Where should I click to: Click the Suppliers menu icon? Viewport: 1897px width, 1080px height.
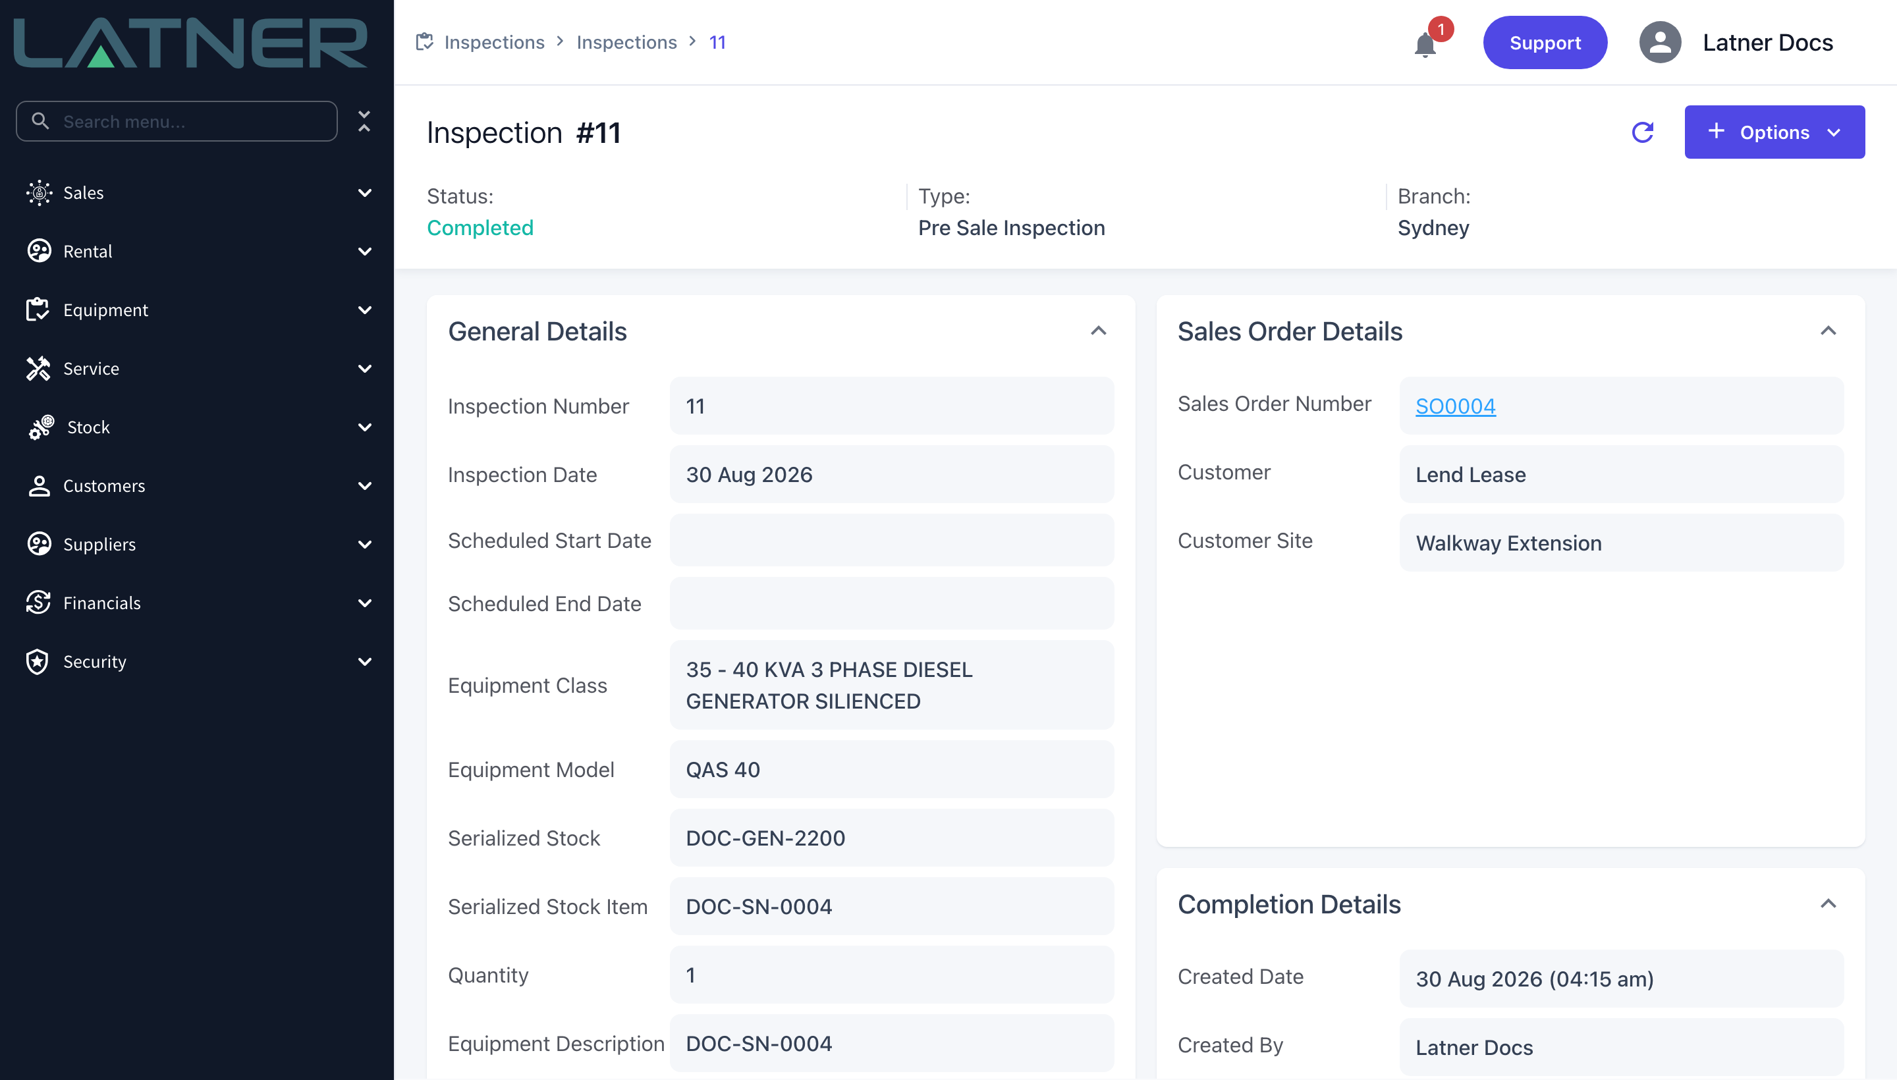coord(39,545)
